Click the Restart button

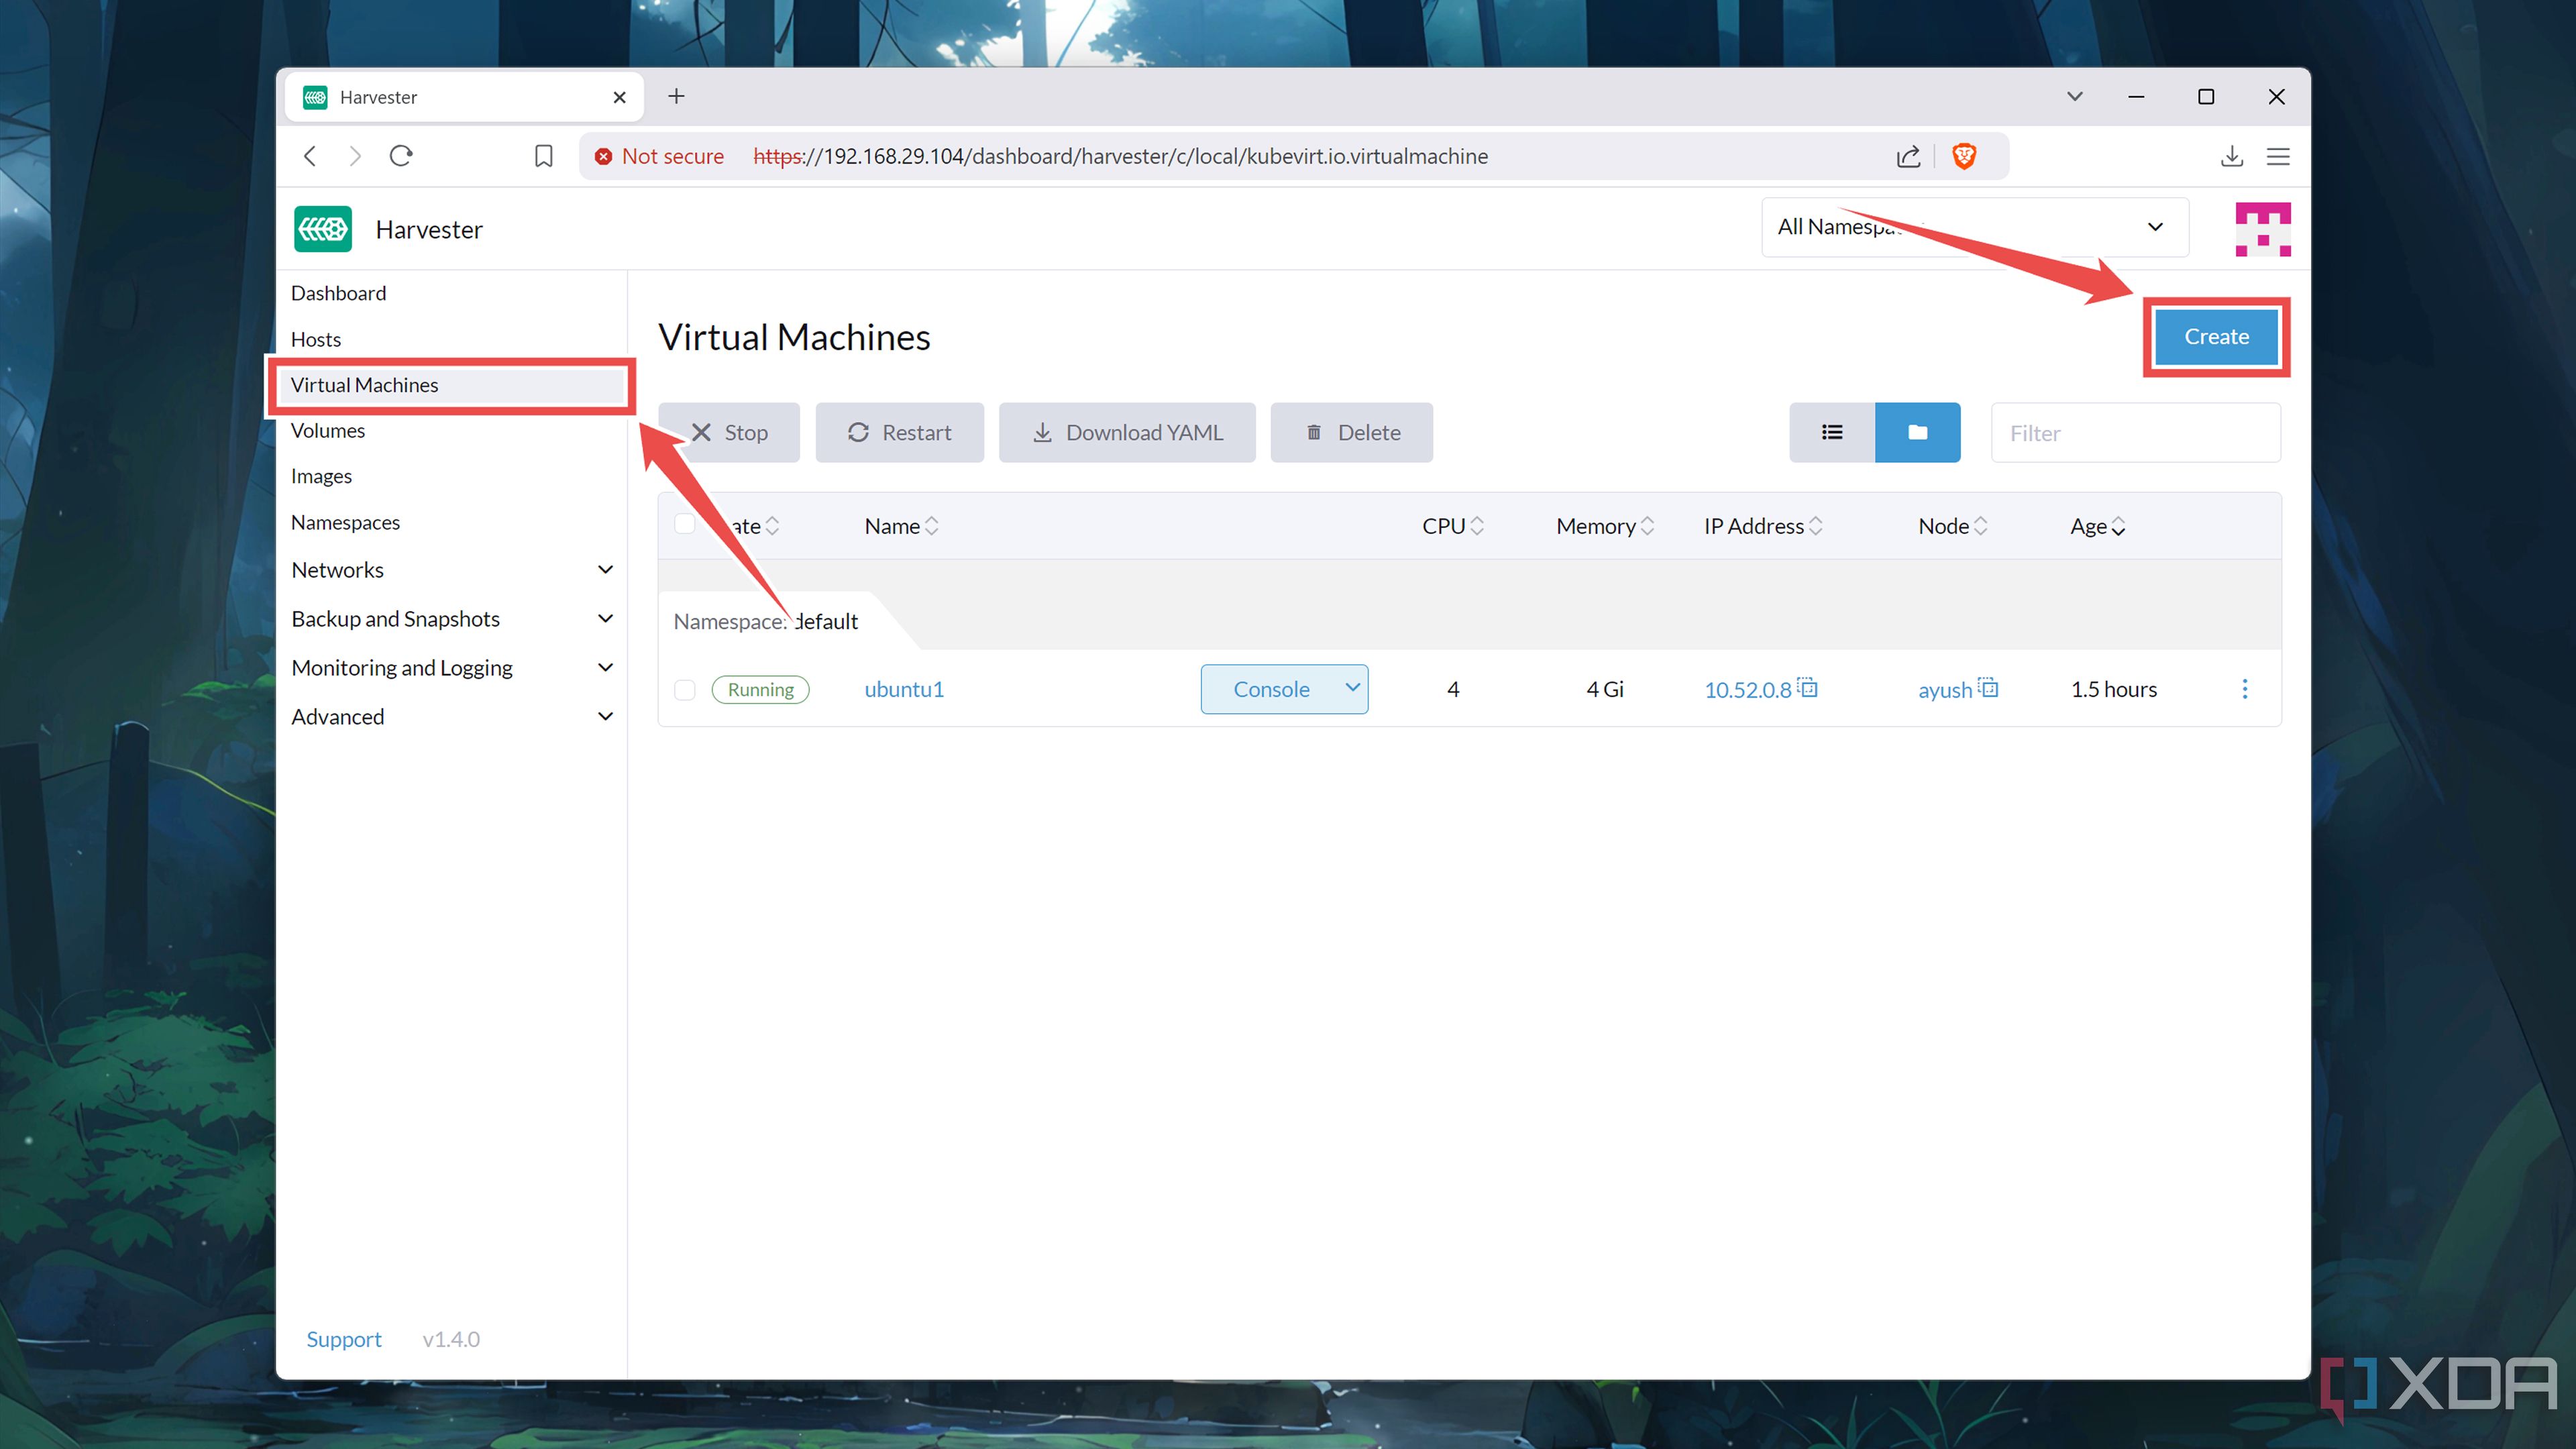899,432
